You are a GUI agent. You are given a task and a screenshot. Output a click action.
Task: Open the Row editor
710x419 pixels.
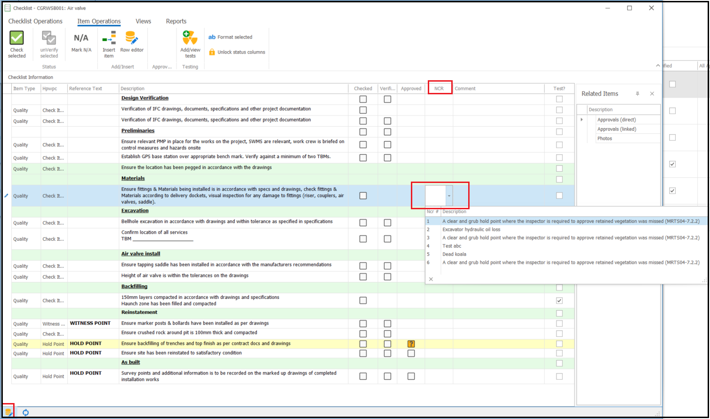[x=131, y=38]
